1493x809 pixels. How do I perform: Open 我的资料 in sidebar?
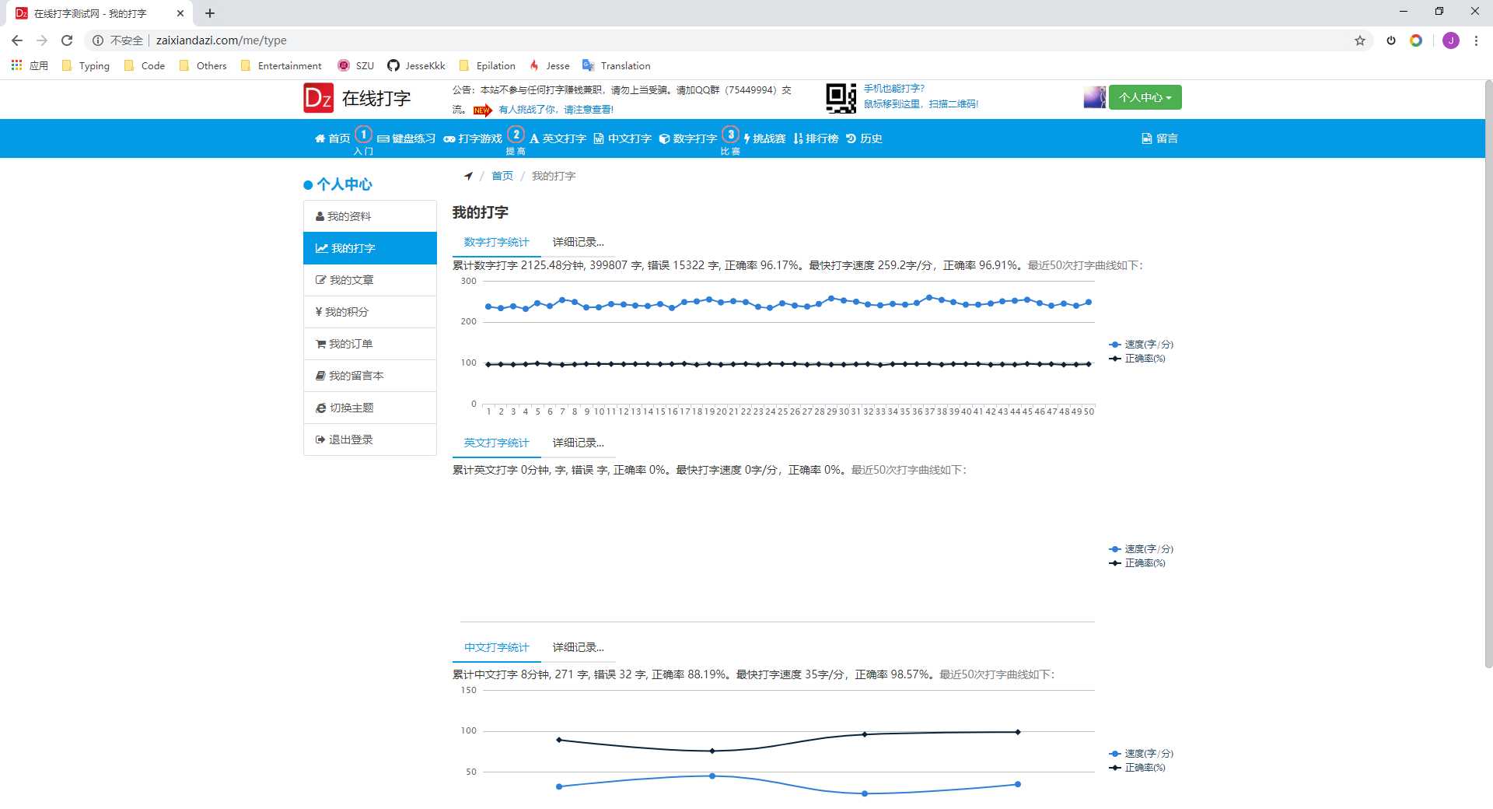370,216
